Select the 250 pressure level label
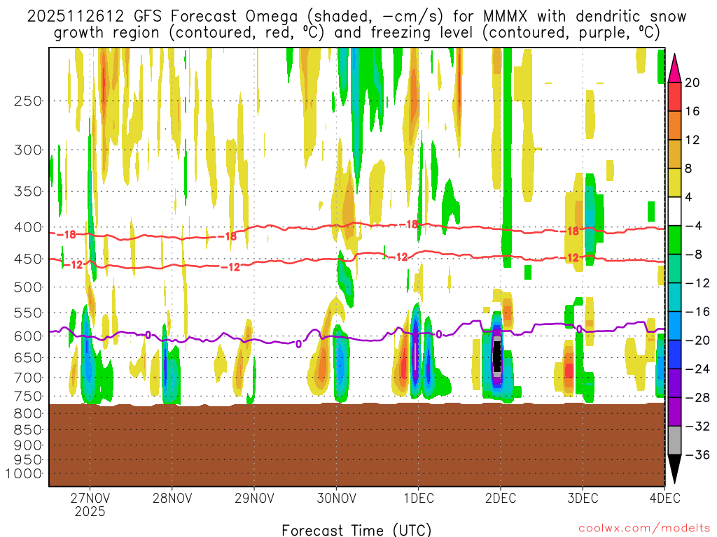717x537 pixels. pyautogui.click(x=29, y=101)
